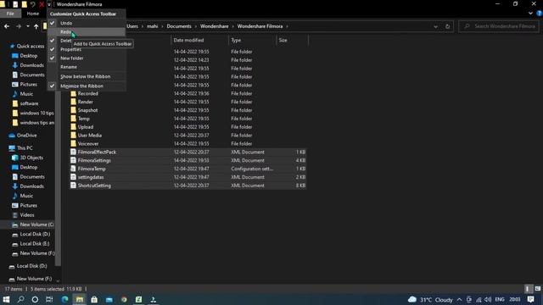Launch Microsoft Edge from taskbar
The image size is (543, 305).
(64, 299)
